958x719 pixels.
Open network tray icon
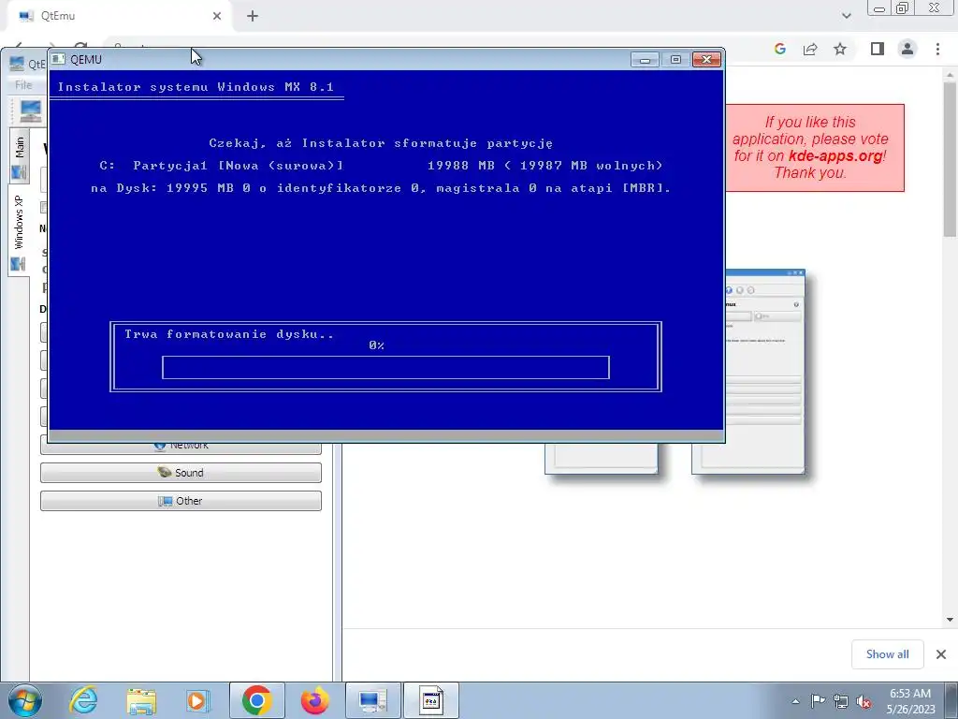click(841, 701)
